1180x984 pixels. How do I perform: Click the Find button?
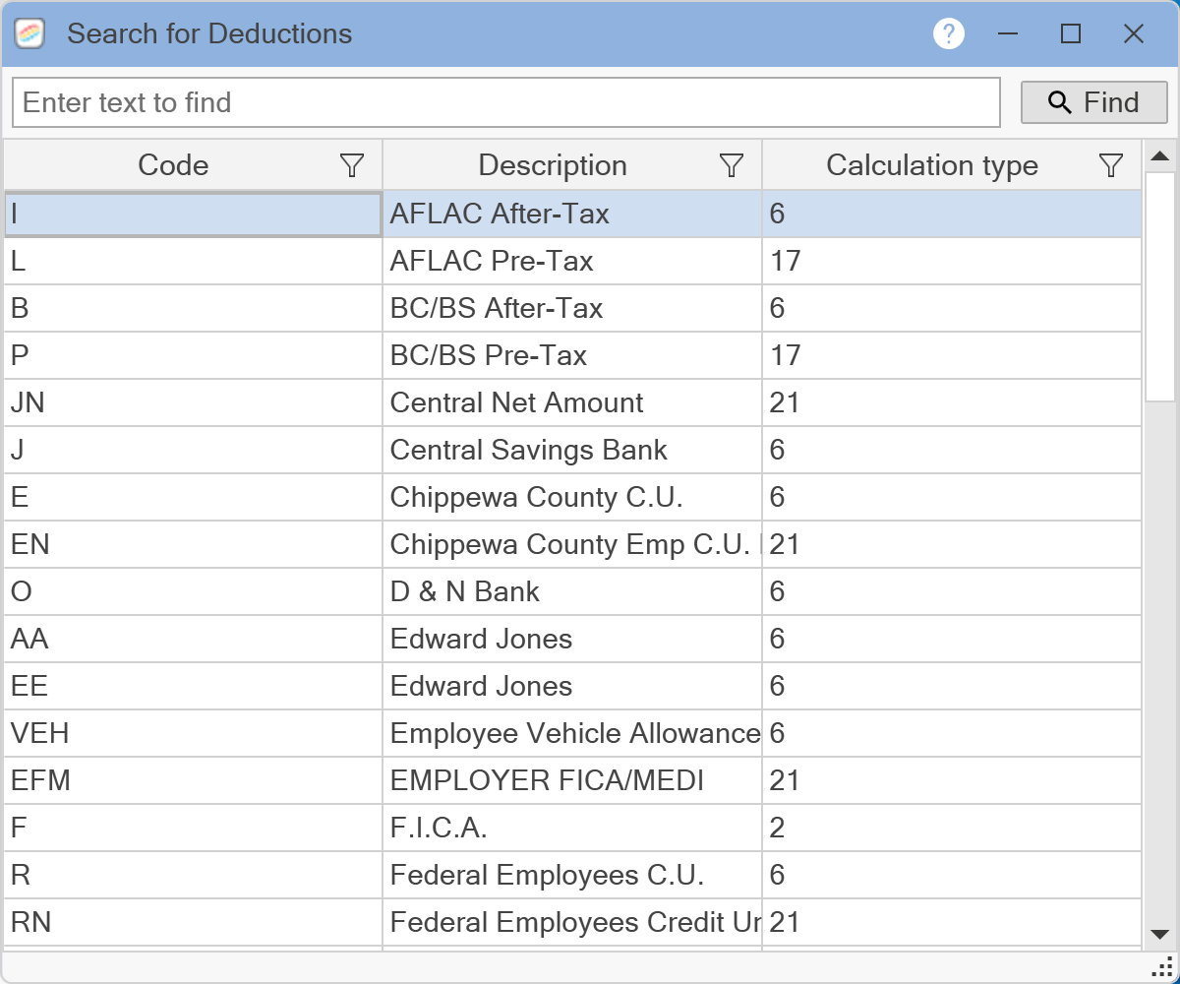(1093, 102)
